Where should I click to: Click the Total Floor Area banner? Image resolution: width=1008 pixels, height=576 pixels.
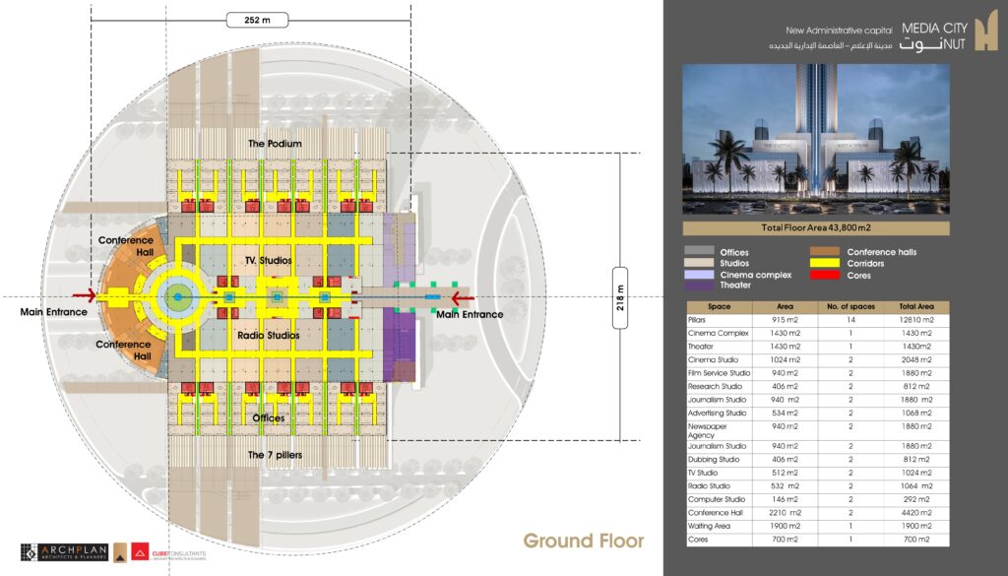pos(816,227)
